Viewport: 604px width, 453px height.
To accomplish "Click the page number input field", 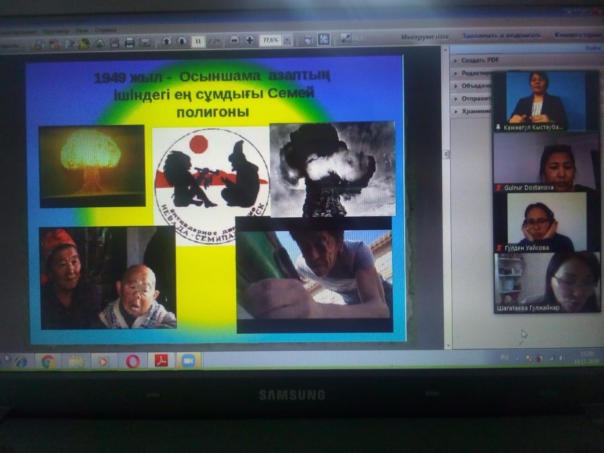I will (198, 42).
